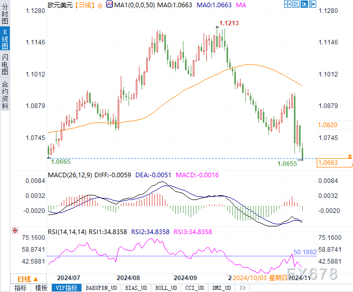Click the 1.1213 high price marker
353x292 pixels.
(229, 23)
